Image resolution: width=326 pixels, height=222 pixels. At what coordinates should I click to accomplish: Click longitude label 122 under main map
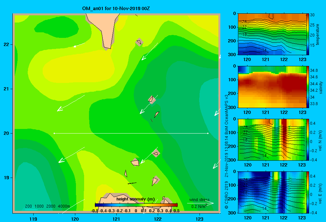point(158,219)
